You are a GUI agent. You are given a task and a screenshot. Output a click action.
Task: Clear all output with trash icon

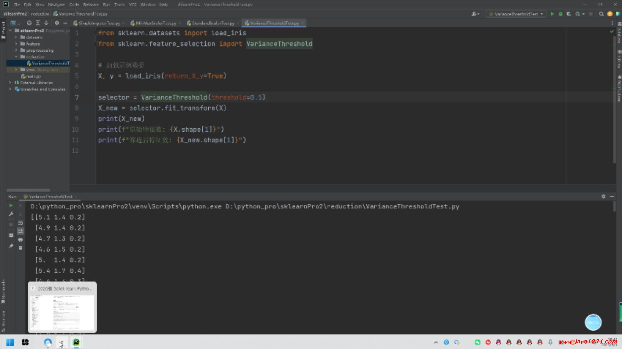20,248
